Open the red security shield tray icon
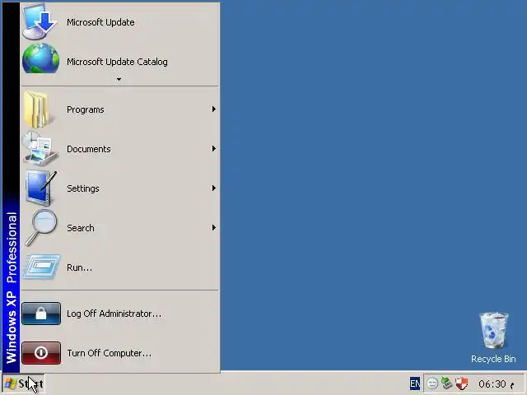Viewport: 527px width, 395px height. coord(461,383)
